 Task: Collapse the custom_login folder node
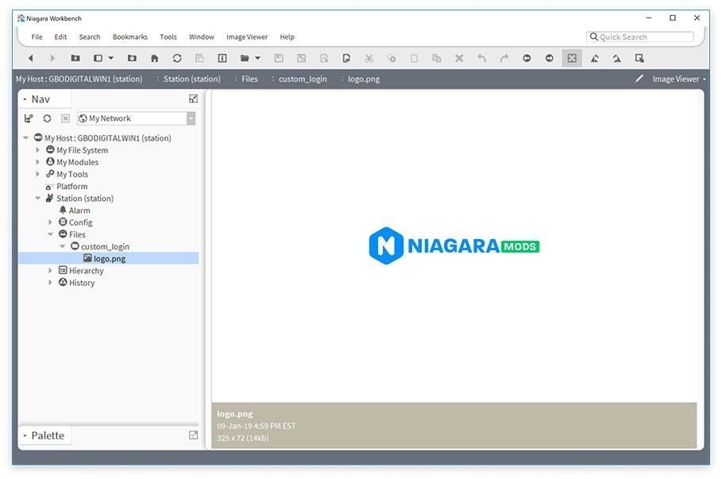[x=63, y=246]
